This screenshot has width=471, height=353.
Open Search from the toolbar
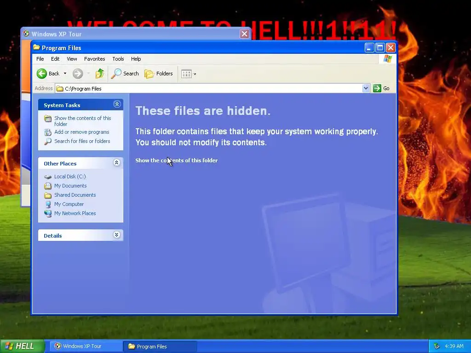[125, 74]
